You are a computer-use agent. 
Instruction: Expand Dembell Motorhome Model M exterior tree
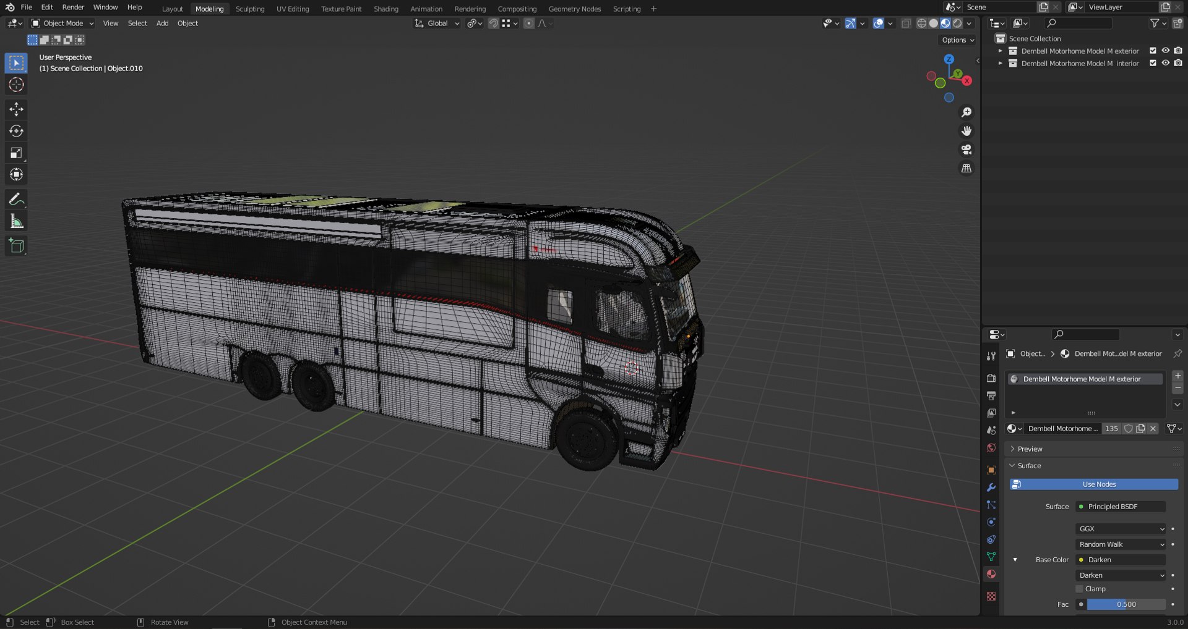click(x=1001, y=51)
